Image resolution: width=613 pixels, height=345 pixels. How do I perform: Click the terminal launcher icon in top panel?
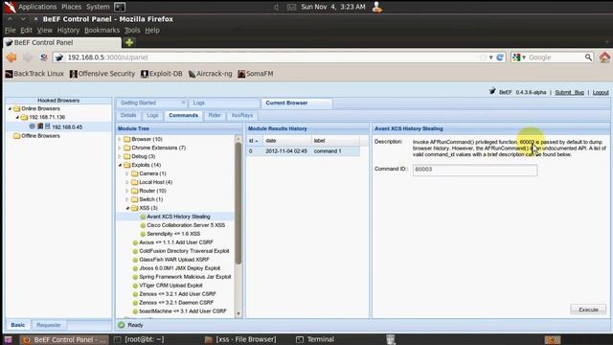[120, 7]
